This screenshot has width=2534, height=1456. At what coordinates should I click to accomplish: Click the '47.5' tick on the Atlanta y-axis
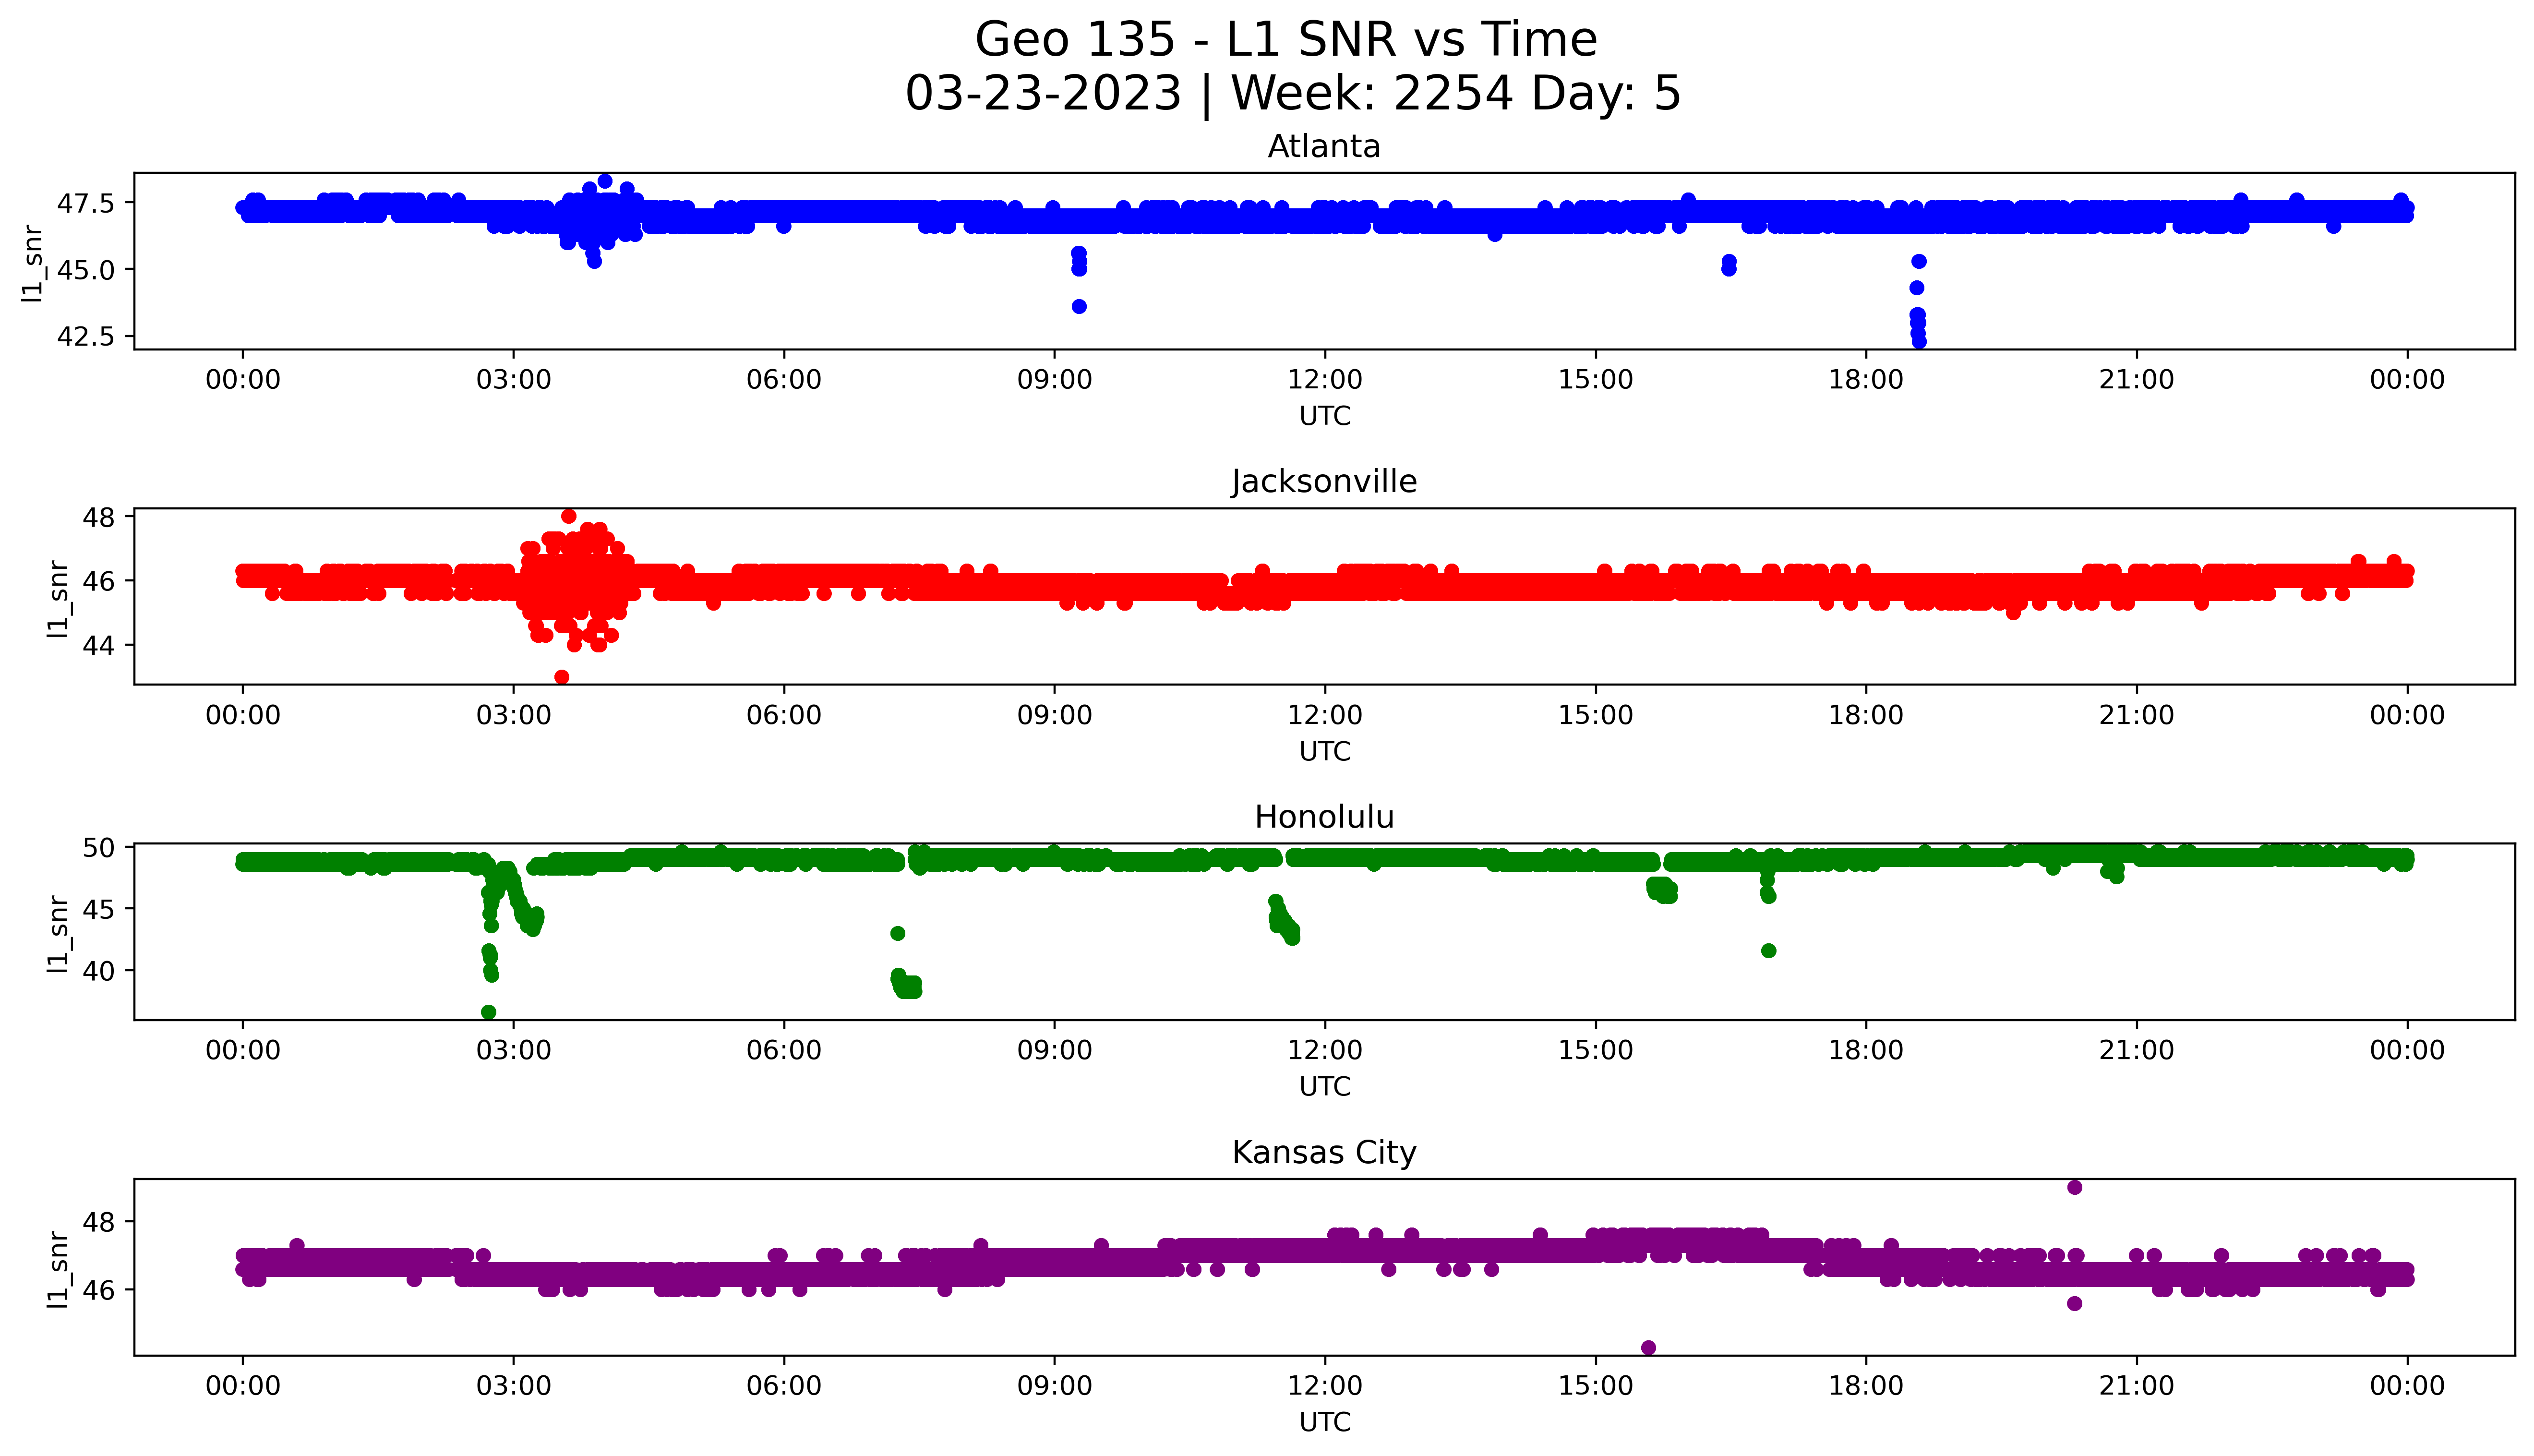click(x=86, y=203)
